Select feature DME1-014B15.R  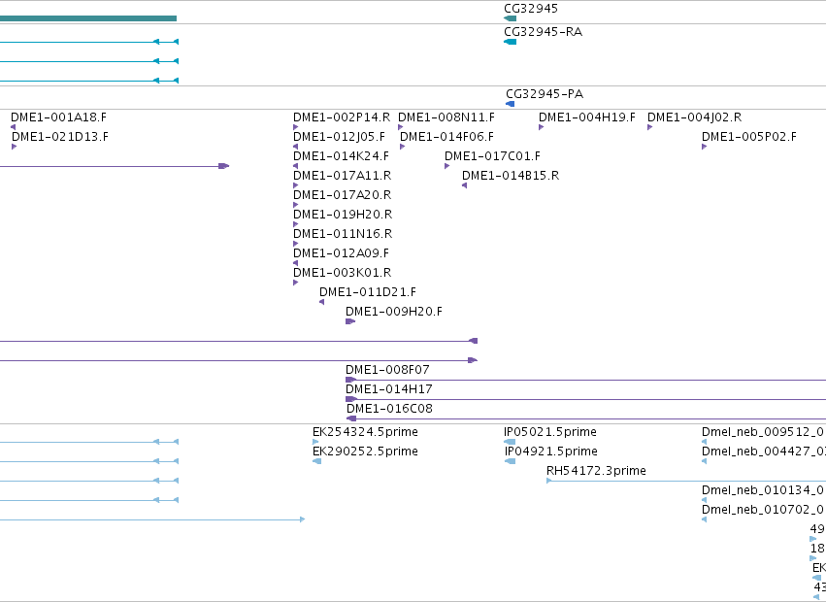[511, 176]
